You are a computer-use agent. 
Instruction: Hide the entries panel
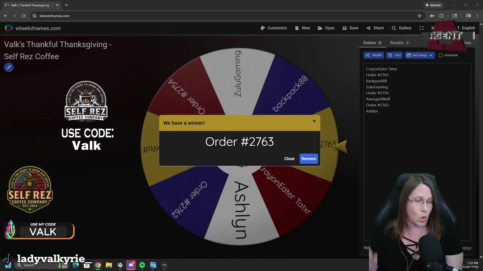coord(468,43)
